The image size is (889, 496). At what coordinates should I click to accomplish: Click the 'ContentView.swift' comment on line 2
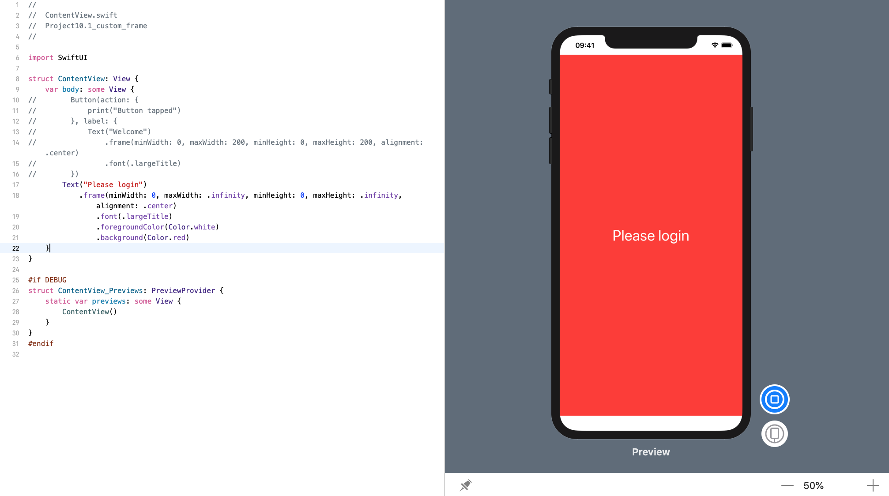(x=81, y=15)
